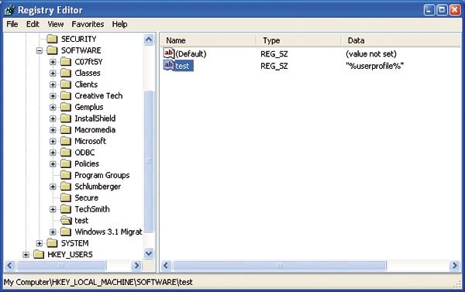Expand the InstallShield key

(x=53, y=119)
